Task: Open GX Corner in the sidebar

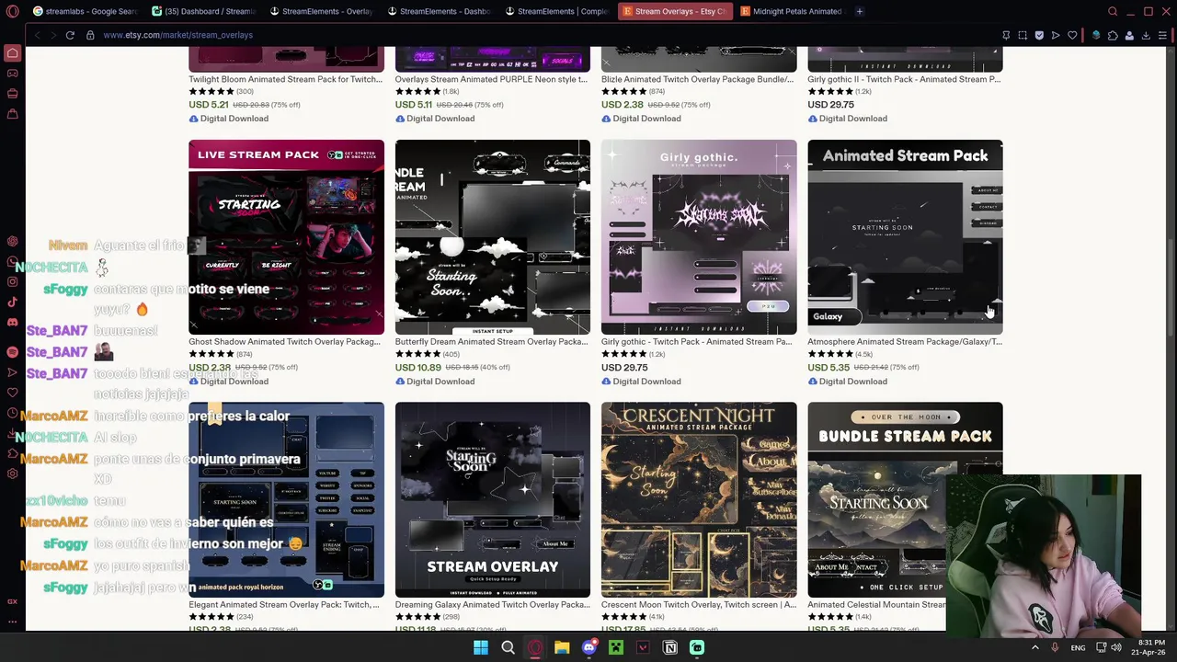Action: tap(12, 601)
